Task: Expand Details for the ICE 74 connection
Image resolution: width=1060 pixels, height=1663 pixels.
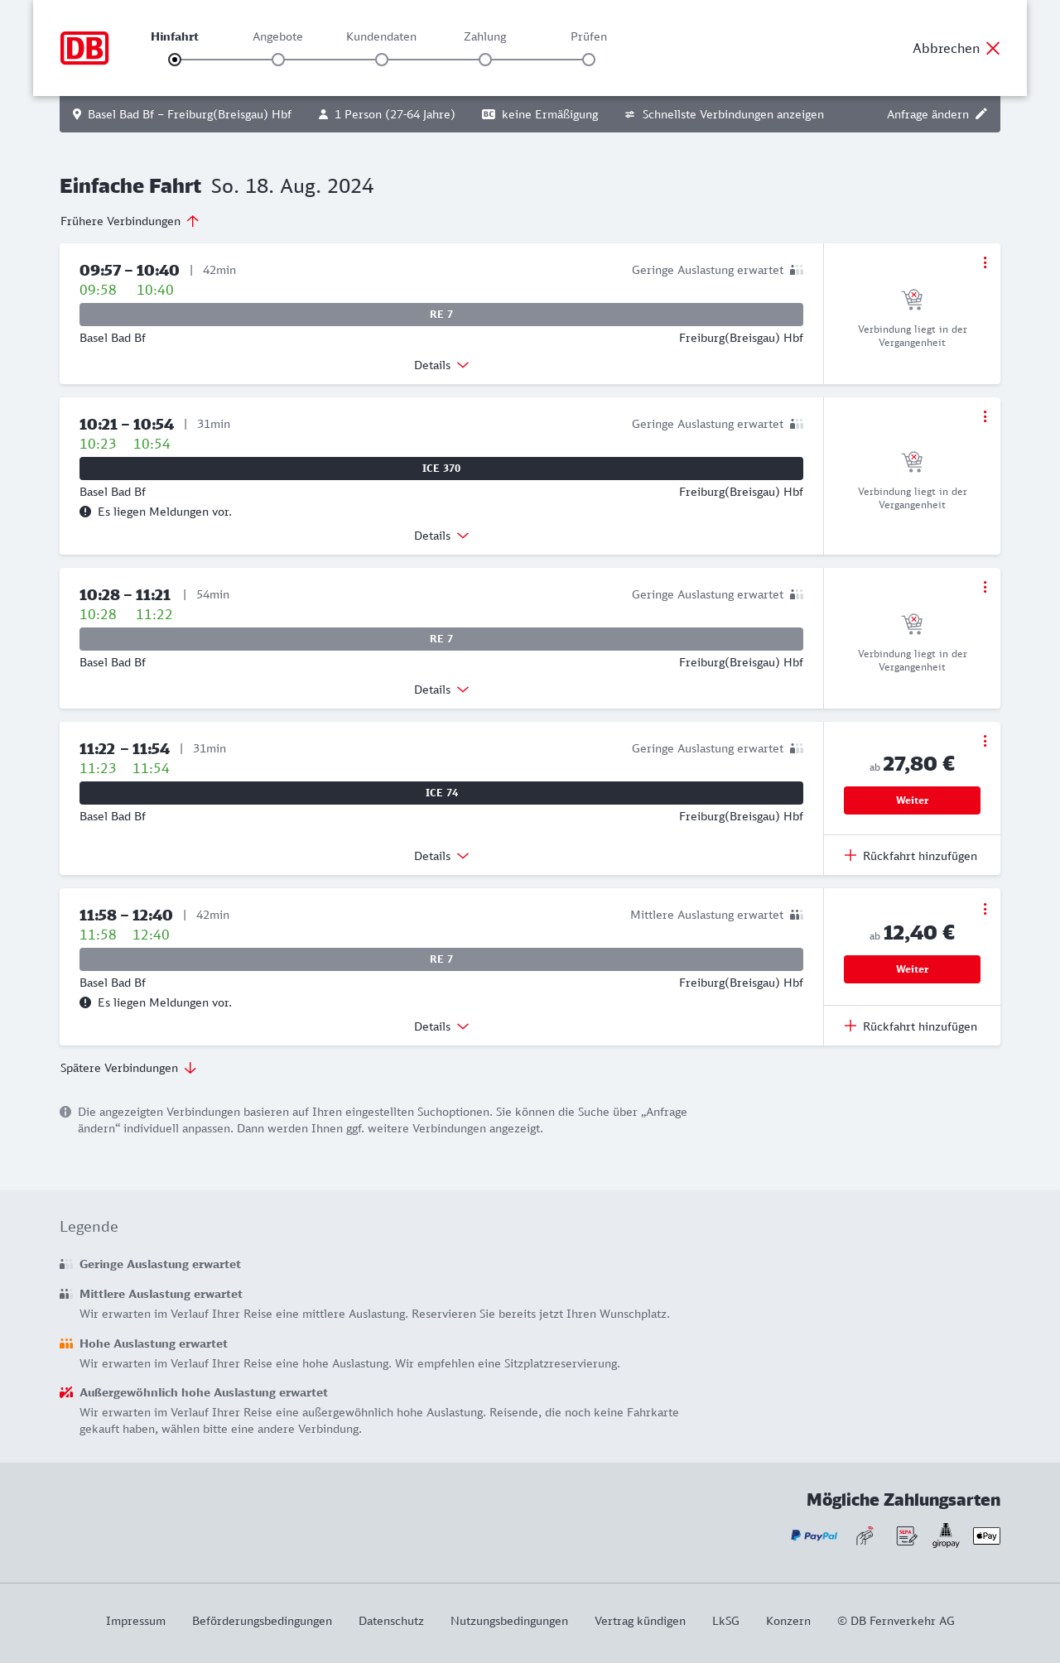Action: coord(441,856)
